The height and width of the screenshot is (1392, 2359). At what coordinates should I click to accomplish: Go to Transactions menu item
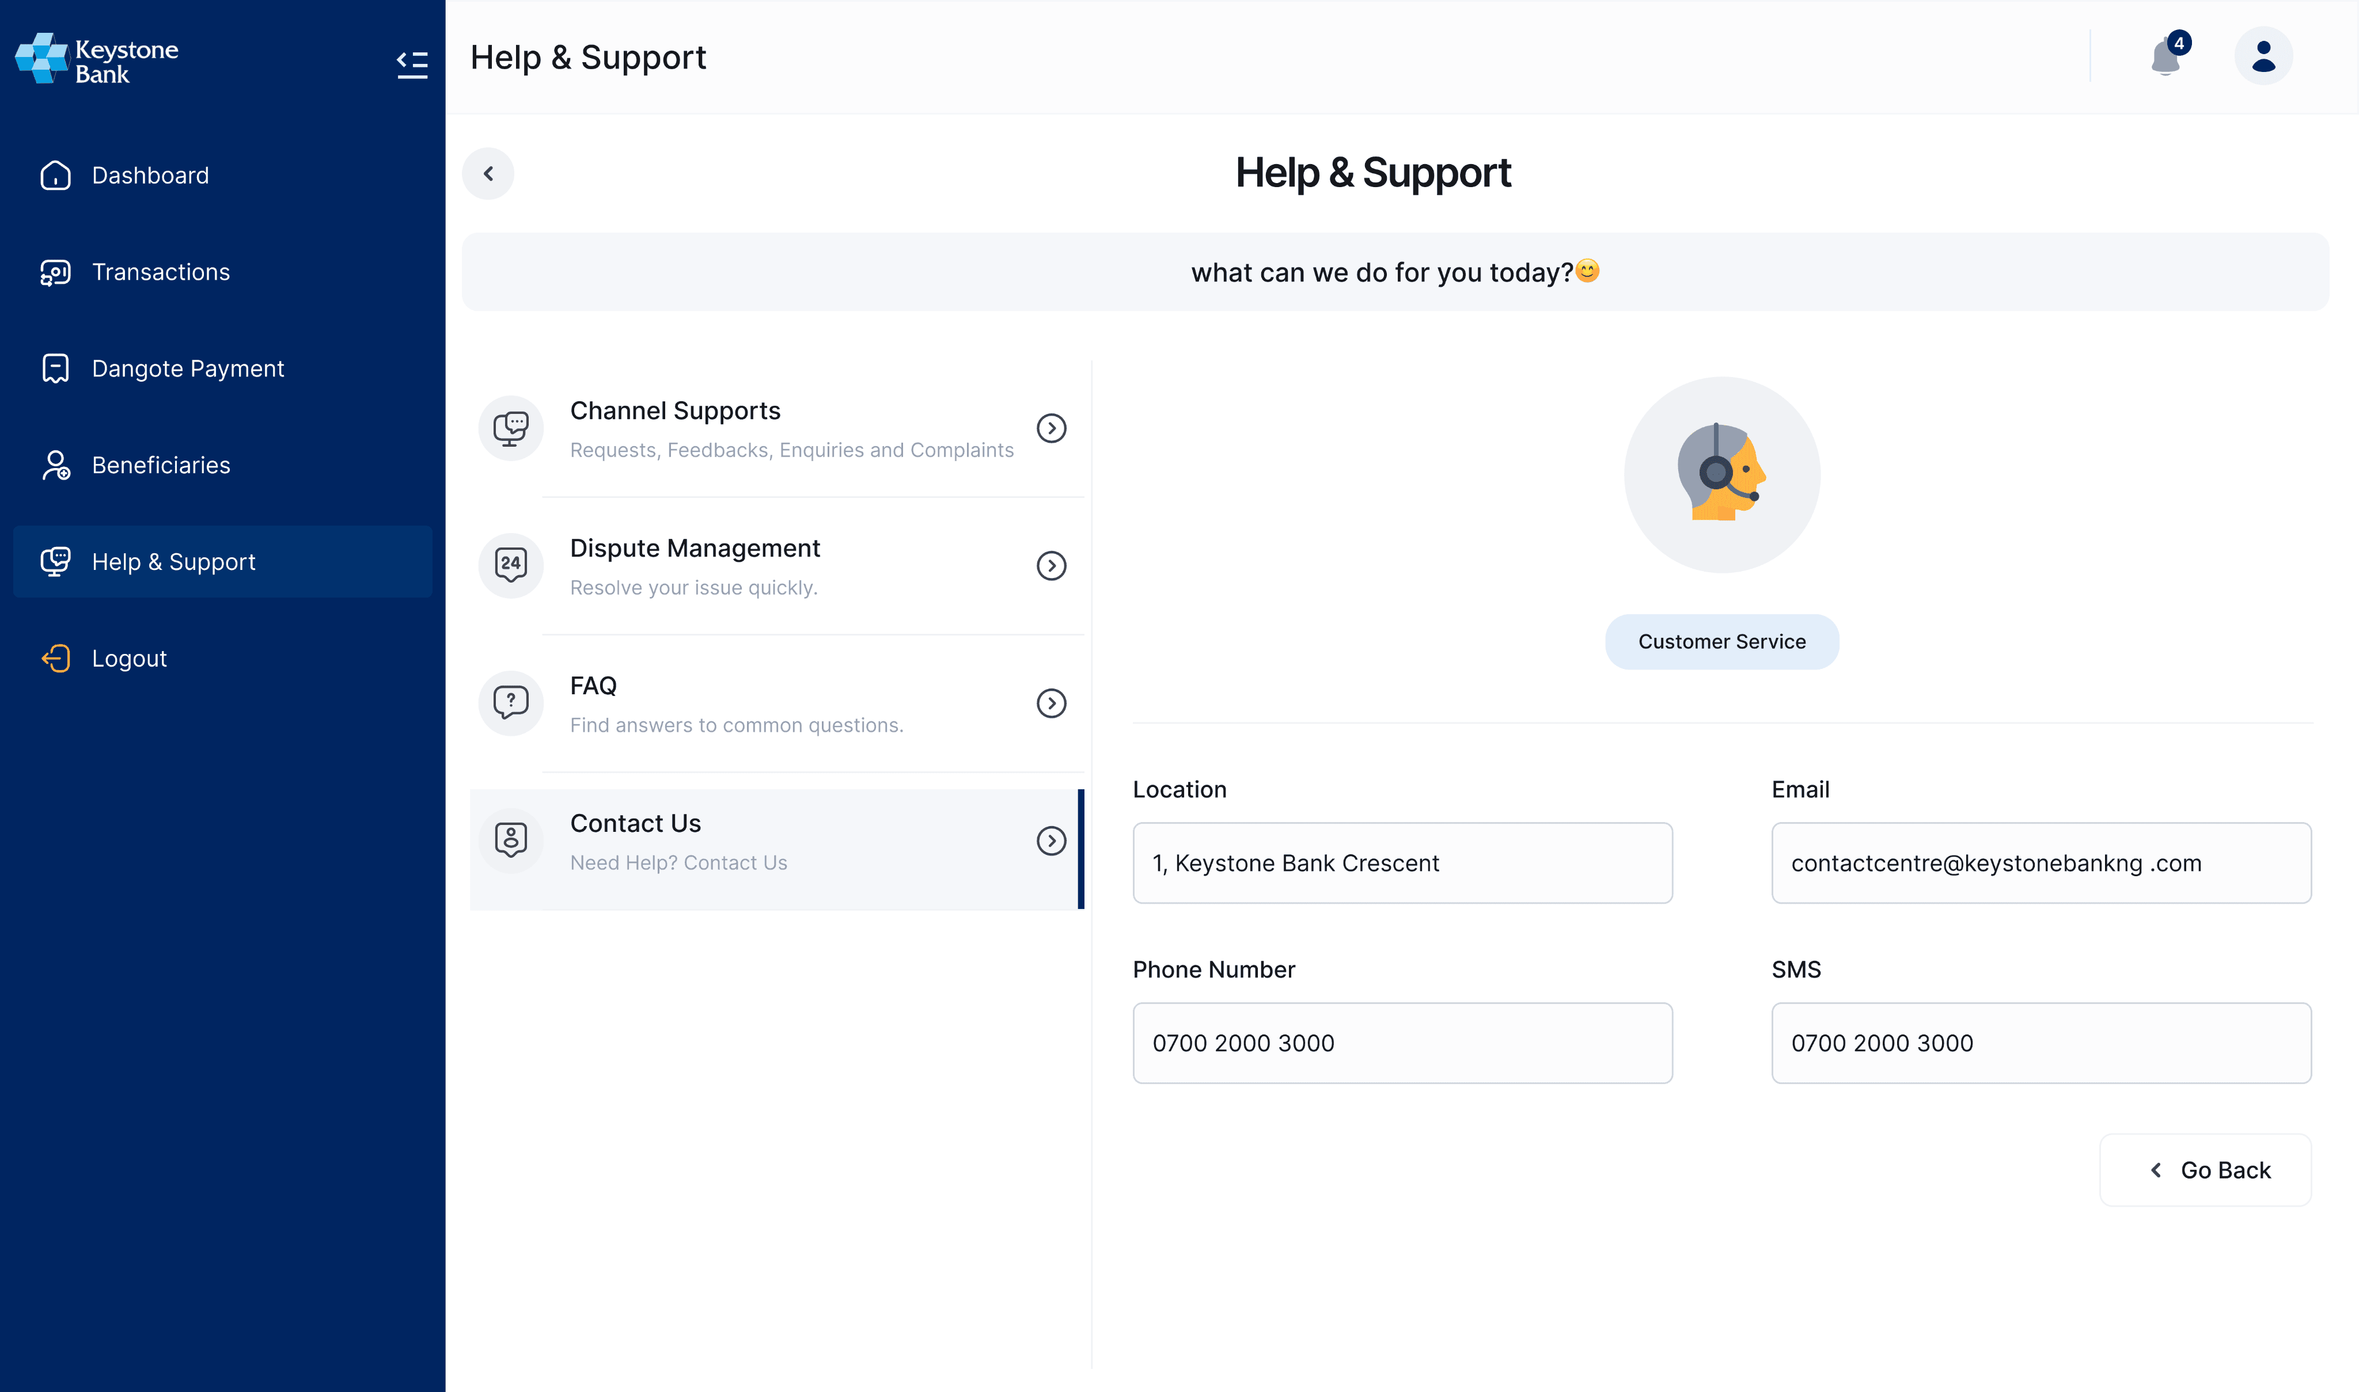[x=222, y=272]
